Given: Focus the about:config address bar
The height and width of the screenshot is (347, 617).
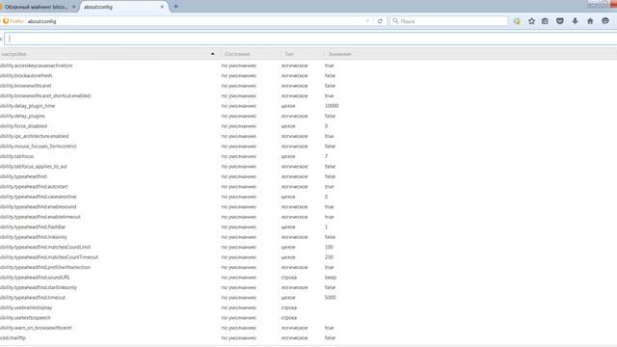Looking at the screenshot, I should coord(195,21).
